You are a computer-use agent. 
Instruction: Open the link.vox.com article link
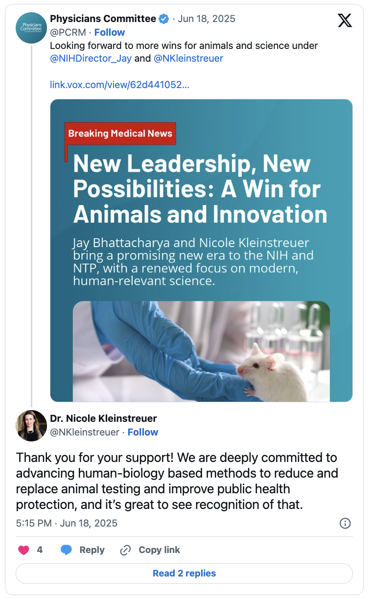(x=120, y=85)
